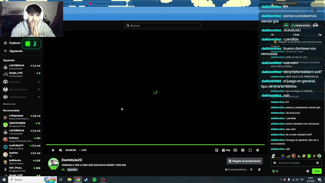
Task: Launch Steam from the taskbar
Action: point(86,180)
